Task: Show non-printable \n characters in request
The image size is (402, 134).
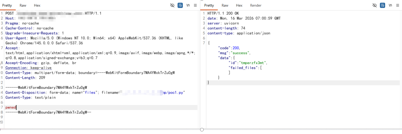Action: [x=188, y=5]
